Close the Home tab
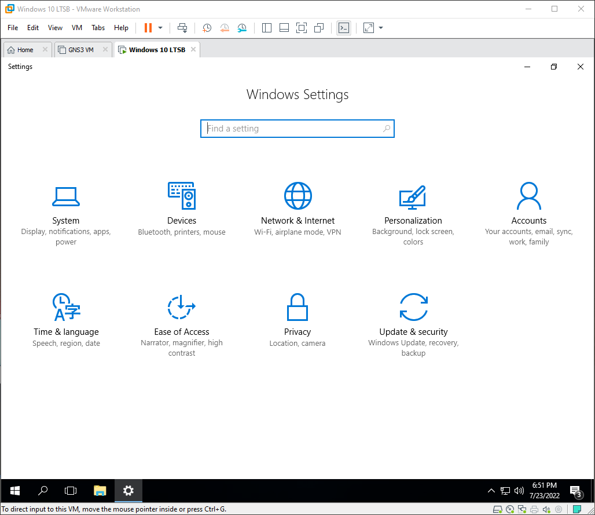 (45, 49)
